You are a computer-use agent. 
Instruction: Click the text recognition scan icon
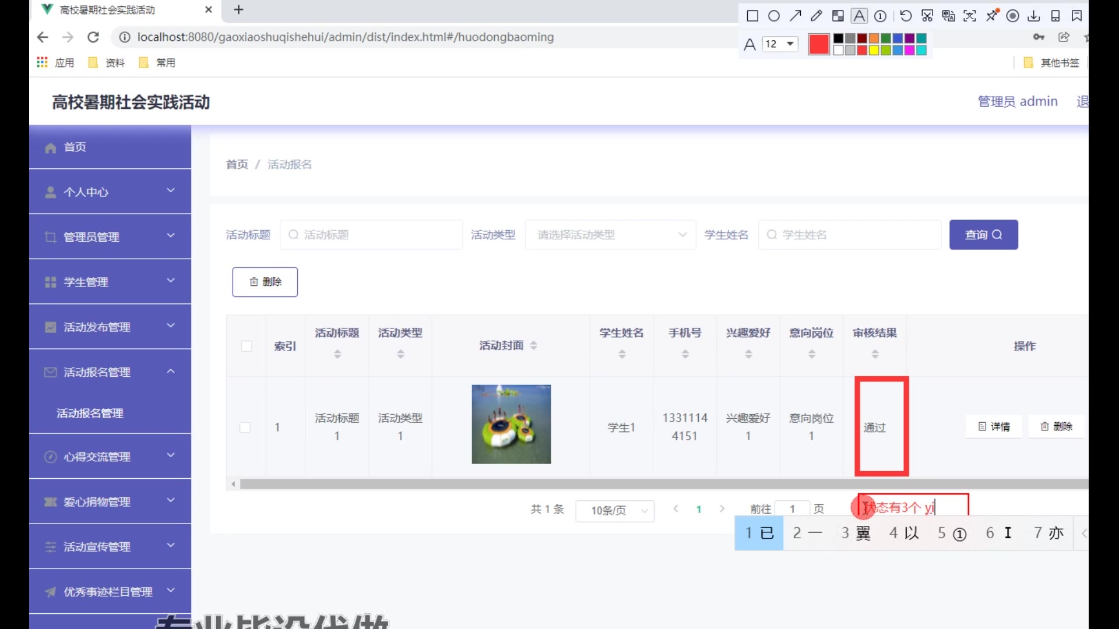click(970, 16)
